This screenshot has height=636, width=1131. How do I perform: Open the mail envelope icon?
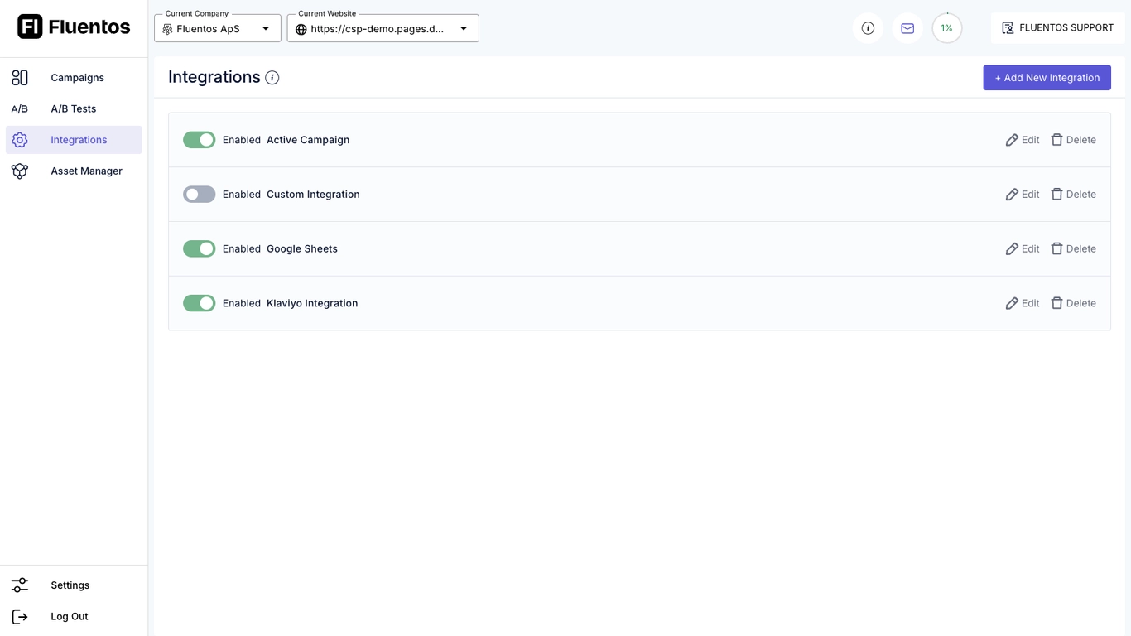pyautogui.click(x=907, y=28)
